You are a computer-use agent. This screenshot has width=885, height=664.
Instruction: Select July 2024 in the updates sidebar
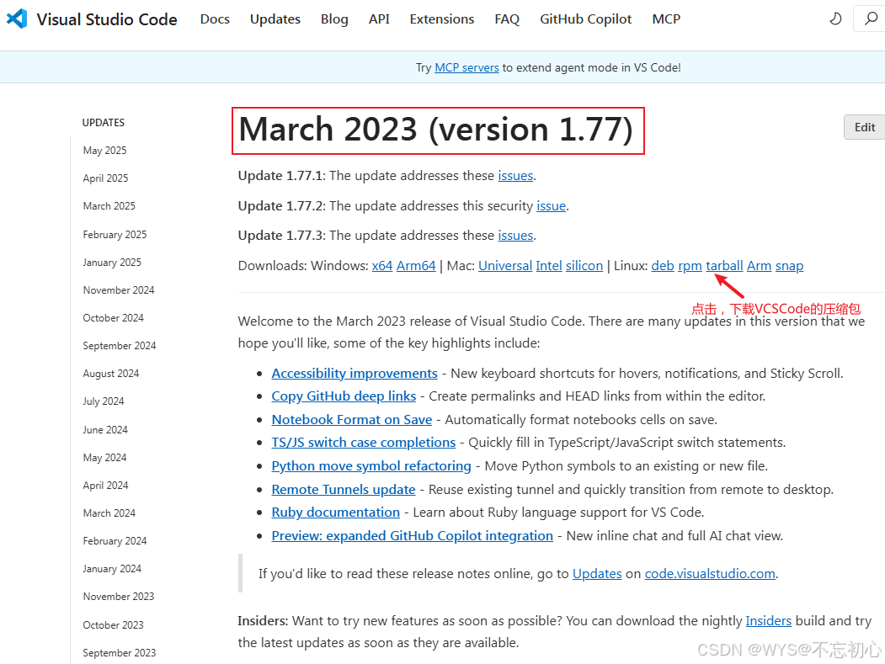(104, 401)
